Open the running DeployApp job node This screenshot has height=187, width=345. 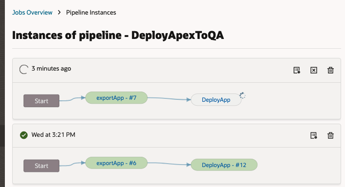coord(216,100)
